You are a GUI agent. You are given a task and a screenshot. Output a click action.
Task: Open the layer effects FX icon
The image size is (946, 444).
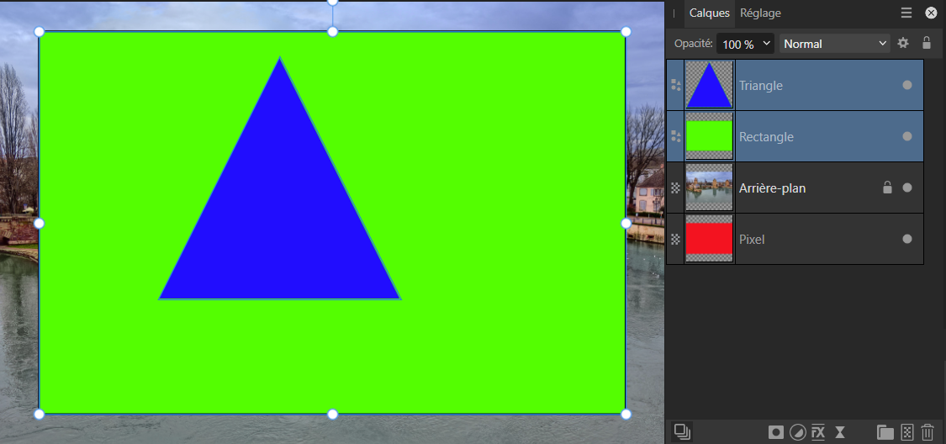(818, 432)
